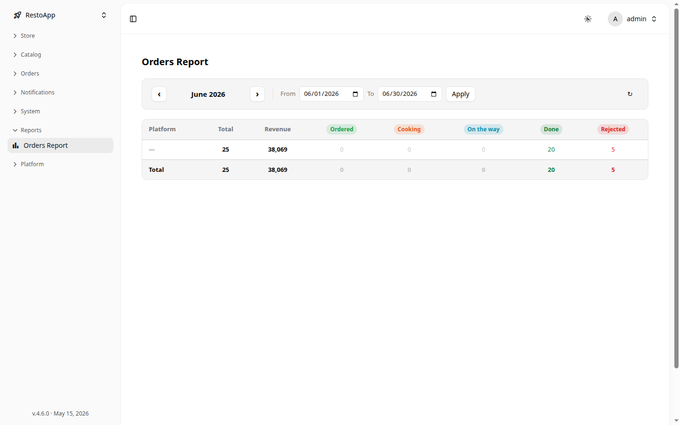Expand the Catalog section
Viewport: 680px width, 425px height.
click(60, 55)
